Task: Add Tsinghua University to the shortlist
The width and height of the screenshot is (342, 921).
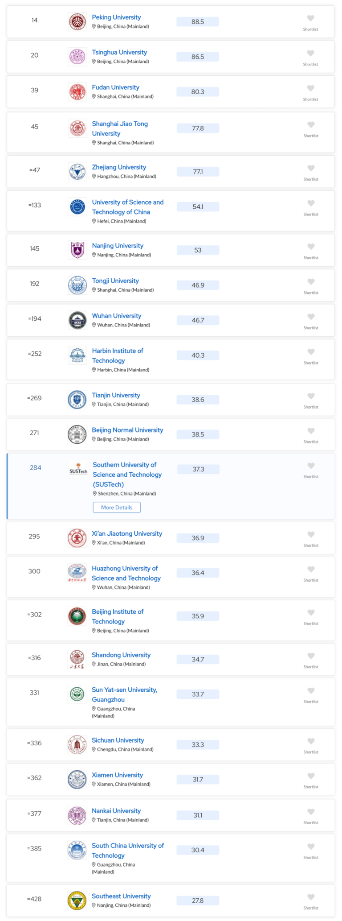Action: coord(310,53)
